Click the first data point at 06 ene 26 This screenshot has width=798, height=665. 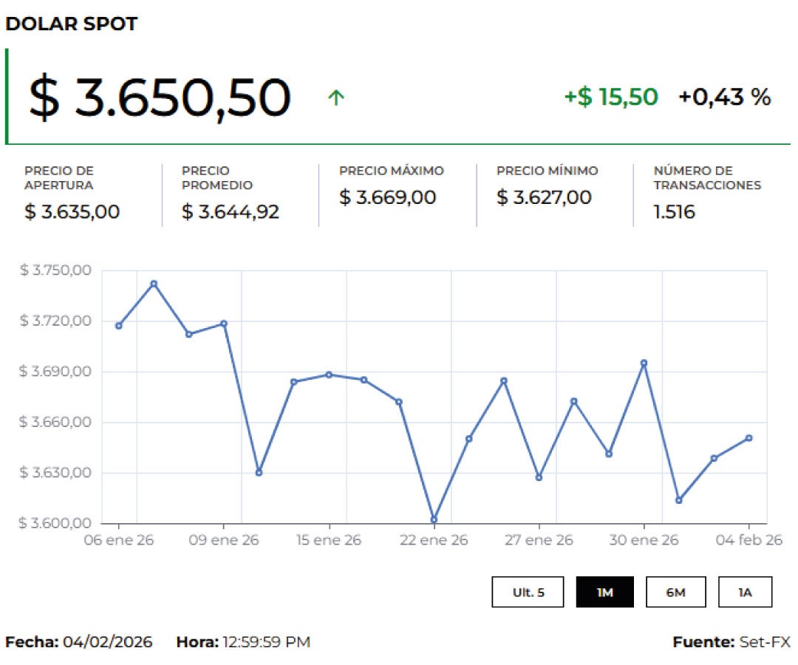tap(118, 326)
